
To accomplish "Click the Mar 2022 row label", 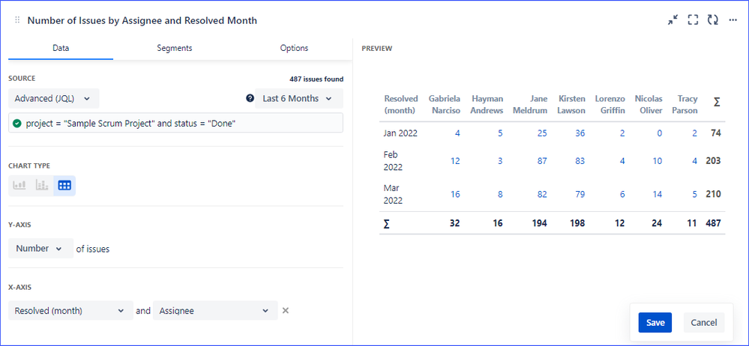I will pyautogui.click(x=393, y=194).
